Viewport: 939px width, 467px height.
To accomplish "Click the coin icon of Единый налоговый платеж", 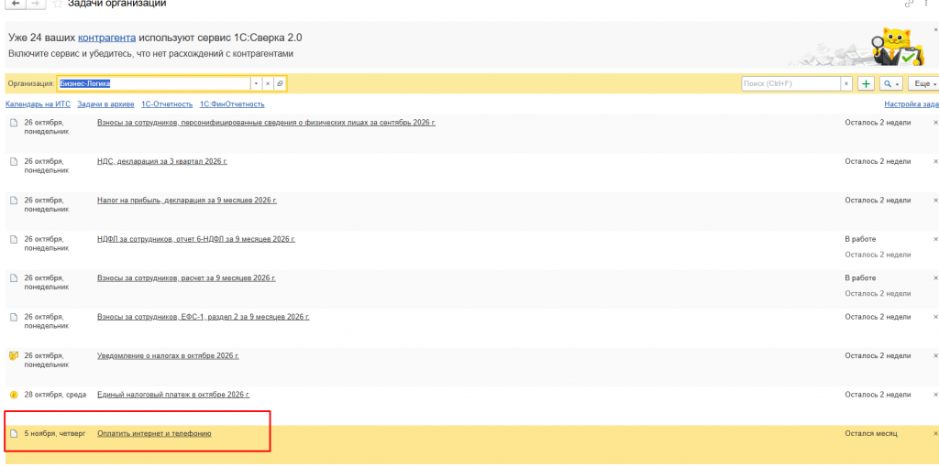I will [14, 395].
